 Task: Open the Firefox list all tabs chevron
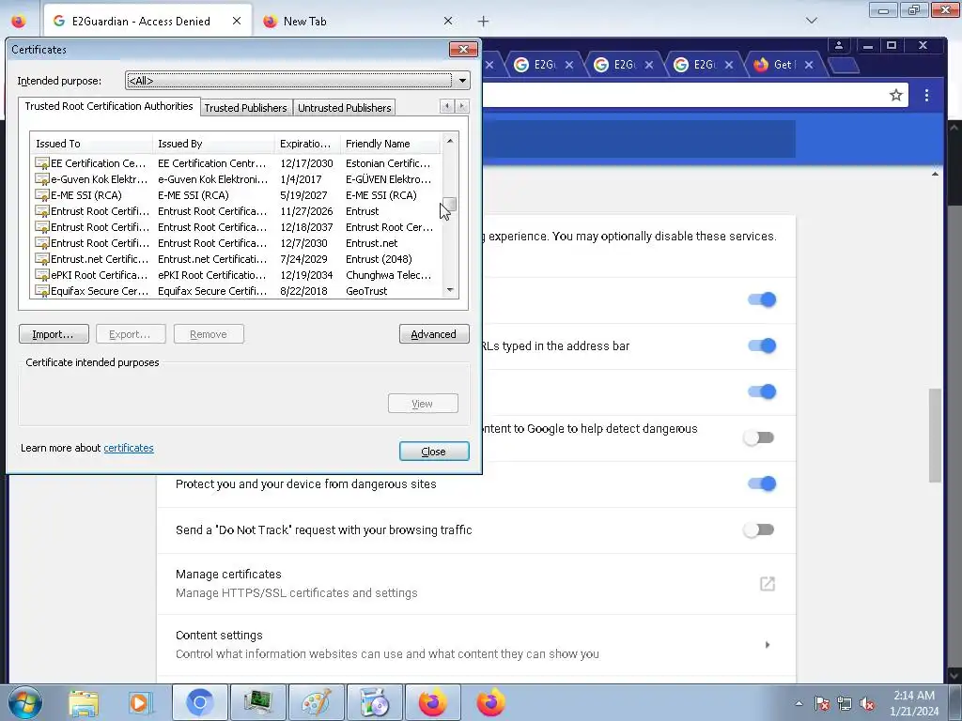[811, 21]
